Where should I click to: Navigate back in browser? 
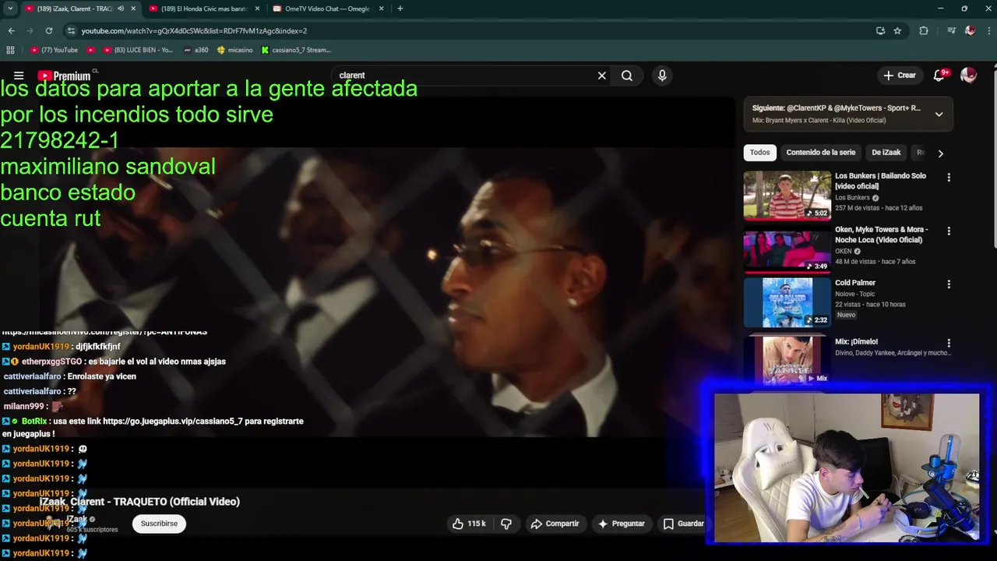coord(11,30)
